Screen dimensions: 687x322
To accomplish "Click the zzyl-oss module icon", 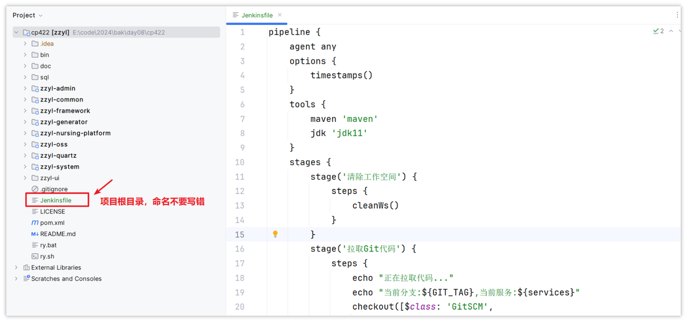I will coord(35,144).
